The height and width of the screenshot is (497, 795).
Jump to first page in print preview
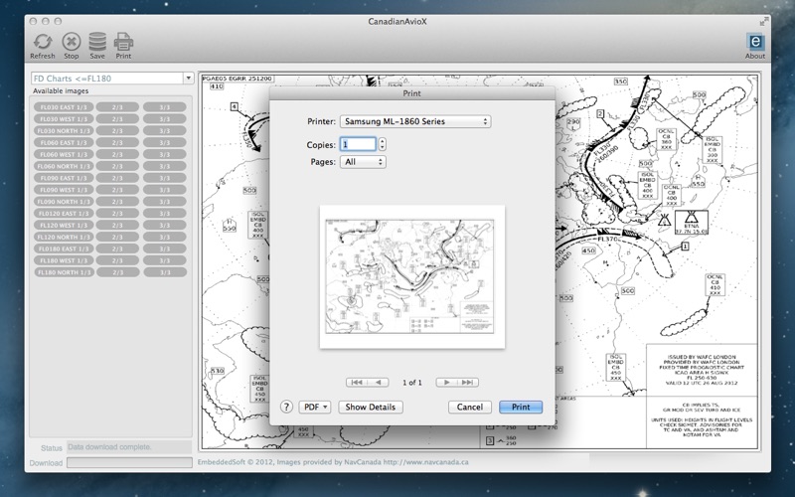357,383
